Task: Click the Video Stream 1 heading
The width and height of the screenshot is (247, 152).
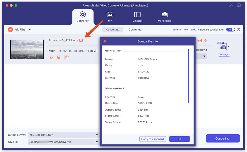Action: (115, 89)
